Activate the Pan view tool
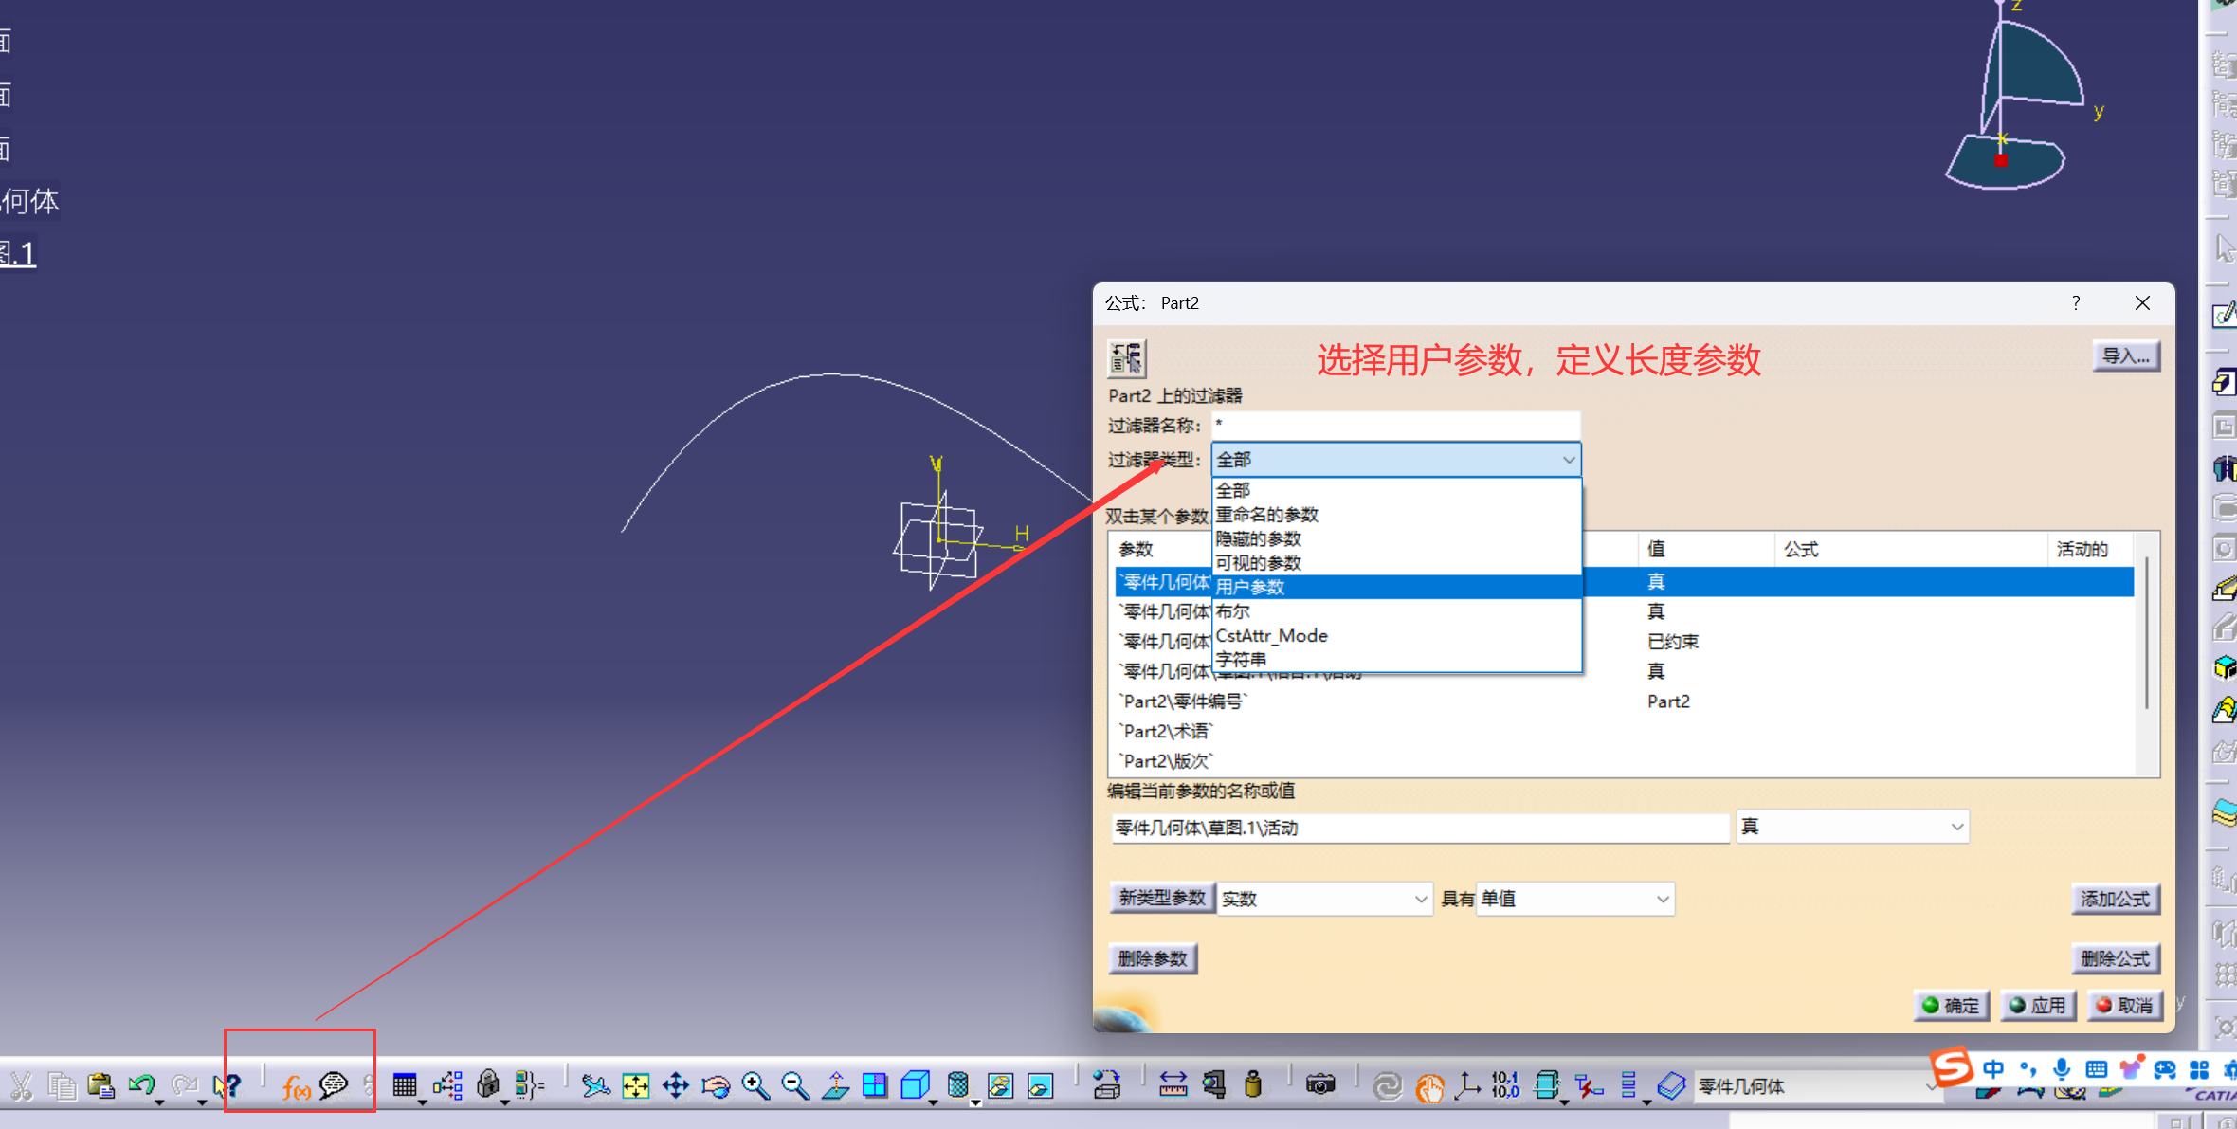This screenshot has height=1129, width=2237. (676, 1085)
